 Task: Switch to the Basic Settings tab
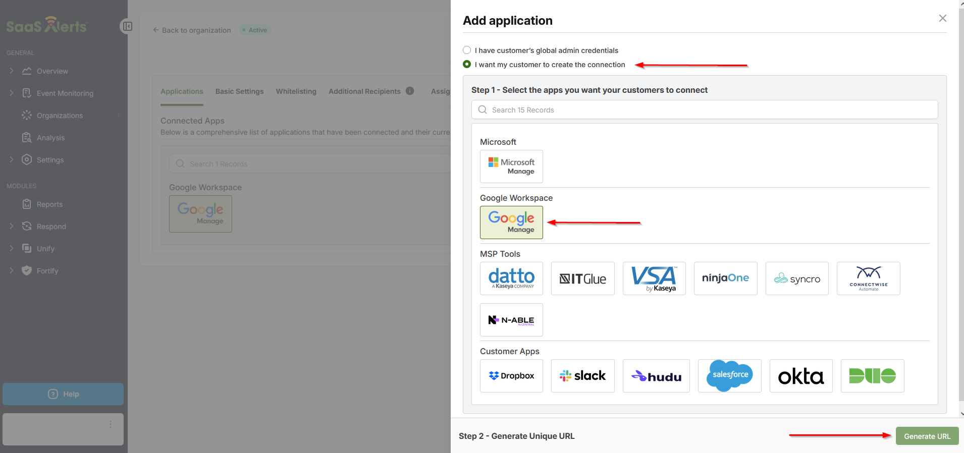pos(239,91)
